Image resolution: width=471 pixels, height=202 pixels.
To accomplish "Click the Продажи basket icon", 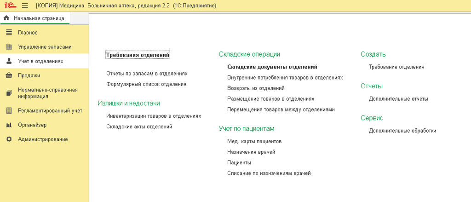I will click(x=9, y=75).
